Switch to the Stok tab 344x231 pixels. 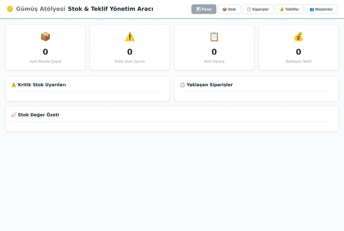click(229, 9)
